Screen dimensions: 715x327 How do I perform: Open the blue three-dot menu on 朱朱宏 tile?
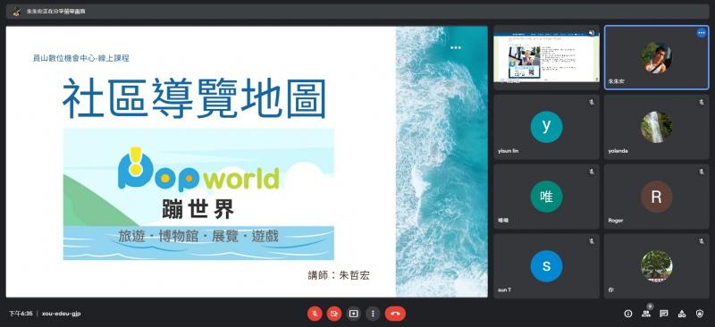tap(702, 33)
